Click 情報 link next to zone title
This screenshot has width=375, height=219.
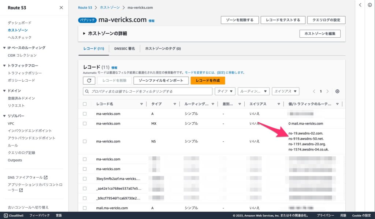151,21
